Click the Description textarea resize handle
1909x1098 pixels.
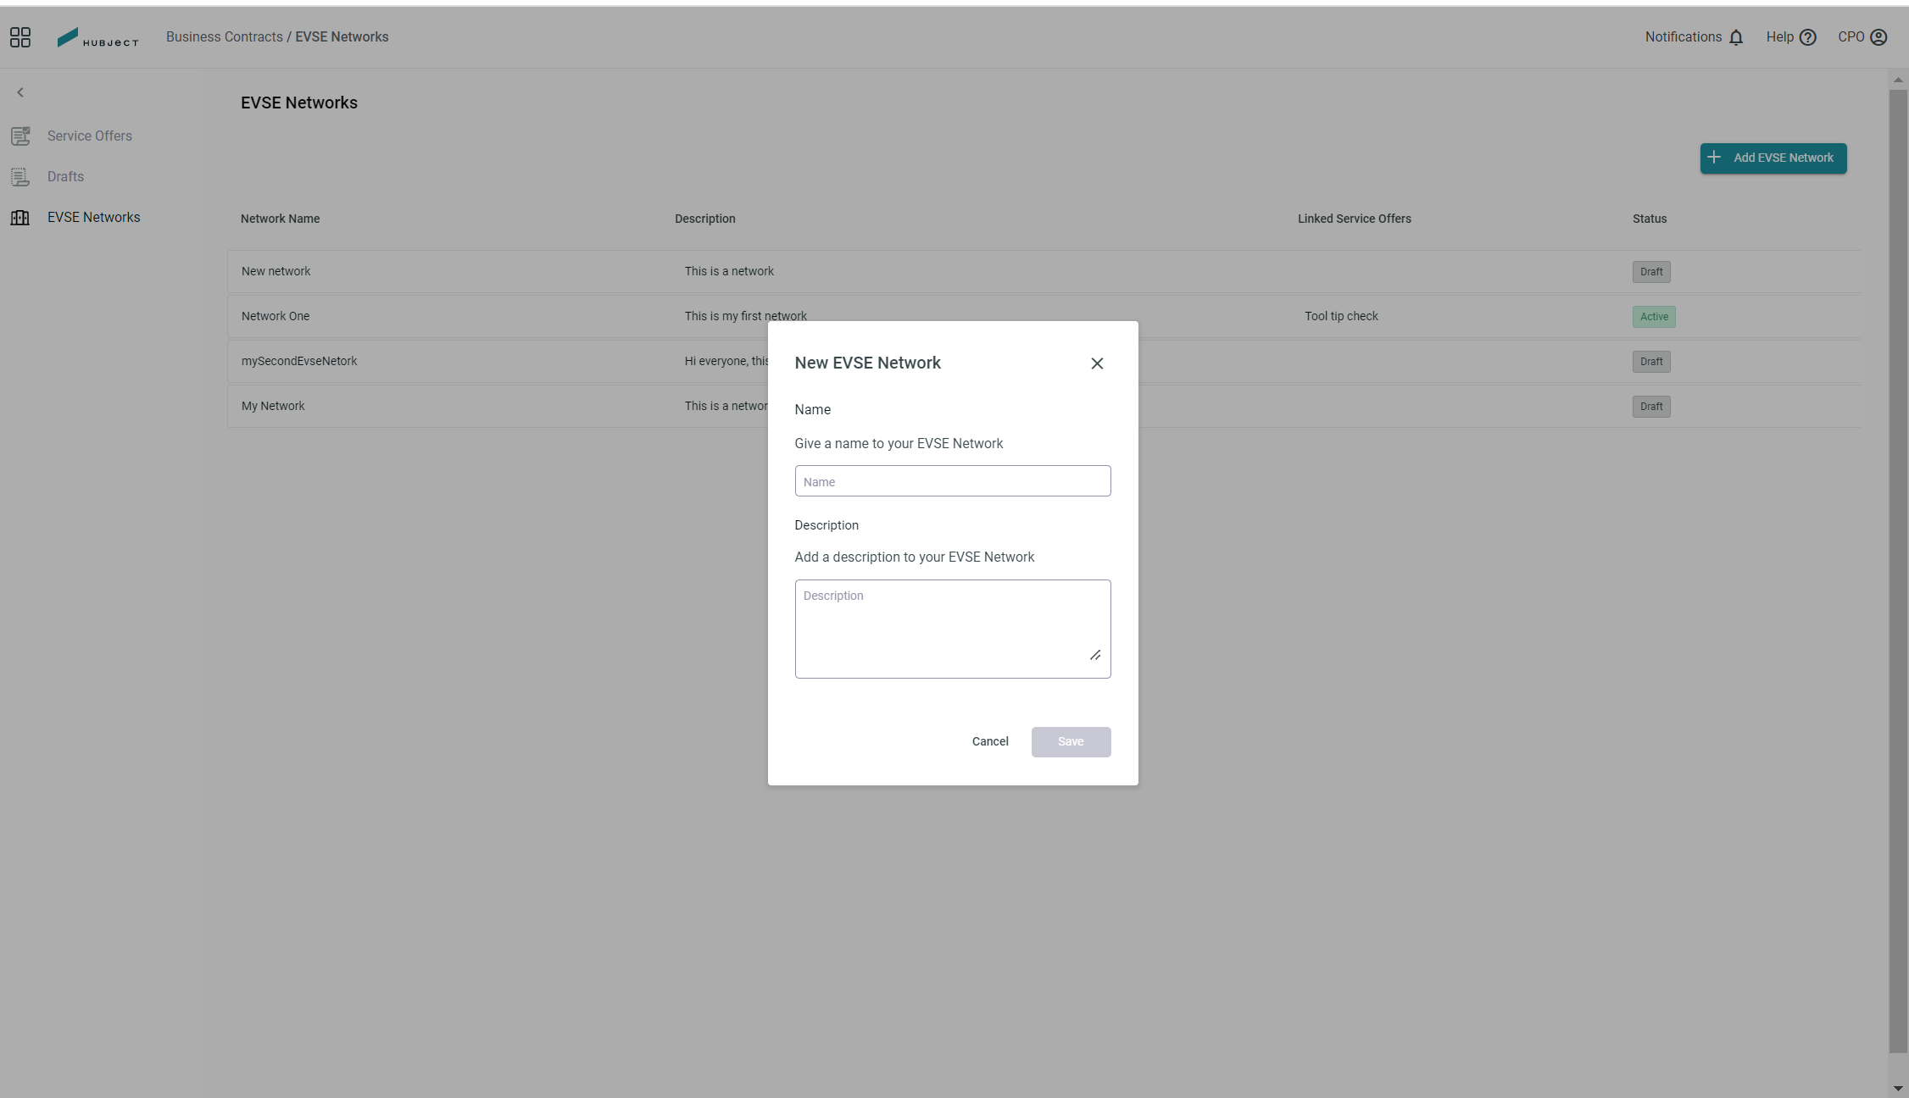point(1095,655)
